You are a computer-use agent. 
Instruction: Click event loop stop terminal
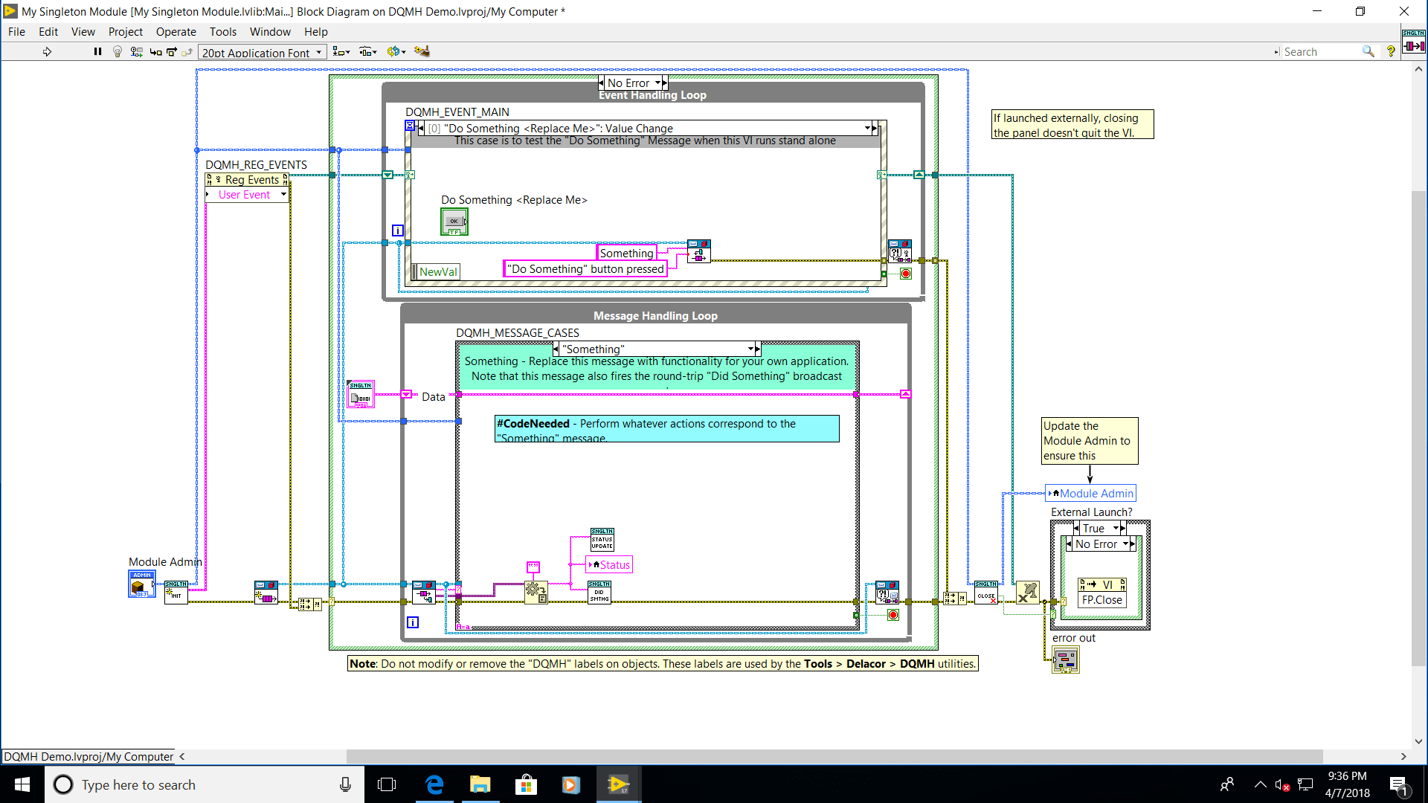[905, 274]
